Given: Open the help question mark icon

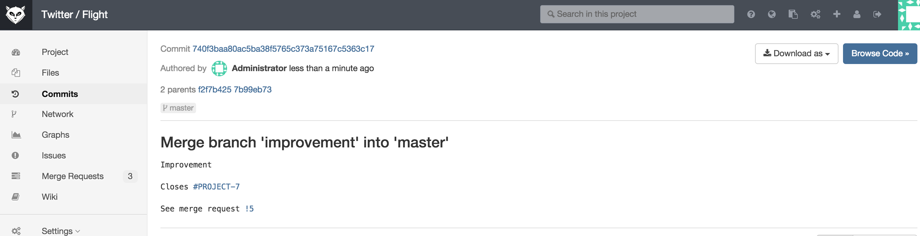Looking at the screenshot, I should tap(751, 14).
